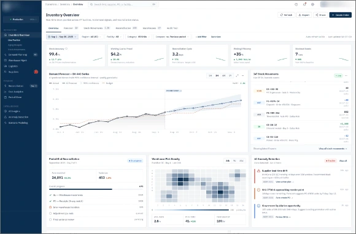356x234 pixels.
Task: Open Anomaly Detection in the sidebar
Action: pyautogui.click(x=21, y=117)
